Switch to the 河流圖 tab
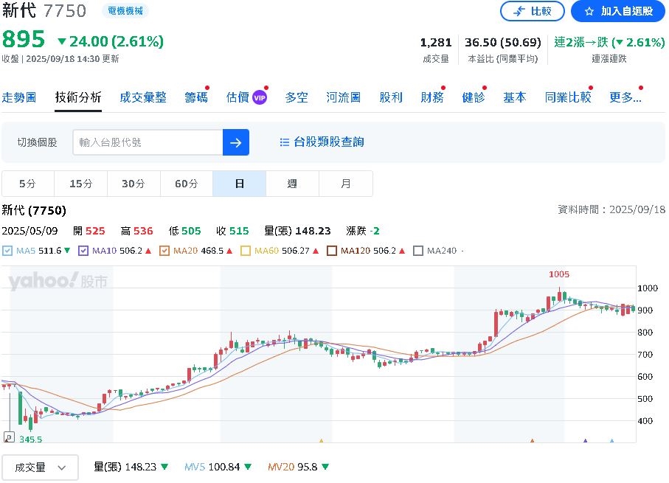This screenshot has height=483, width=669. [x=342, y=96]
